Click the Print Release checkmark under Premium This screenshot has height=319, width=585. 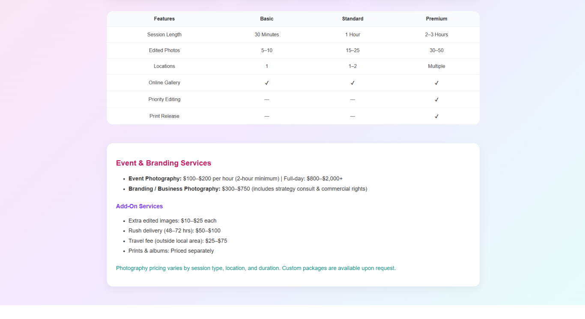(436, 116)
